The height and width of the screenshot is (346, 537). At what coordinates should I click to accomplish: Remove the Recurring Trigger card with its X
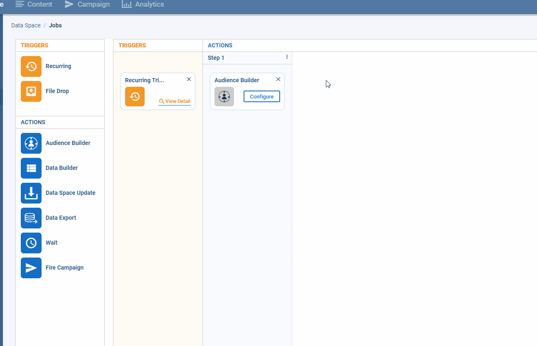[189, 79]
